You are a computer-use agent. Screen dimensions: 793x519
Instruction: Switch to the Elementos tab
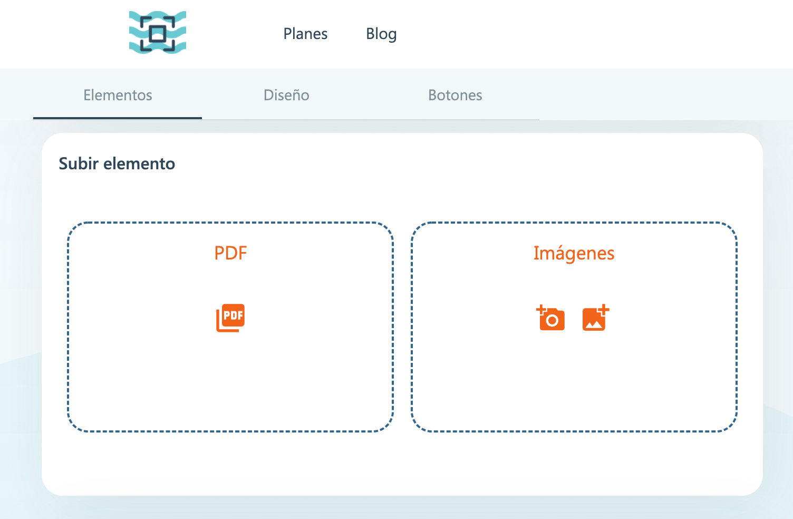118,95
